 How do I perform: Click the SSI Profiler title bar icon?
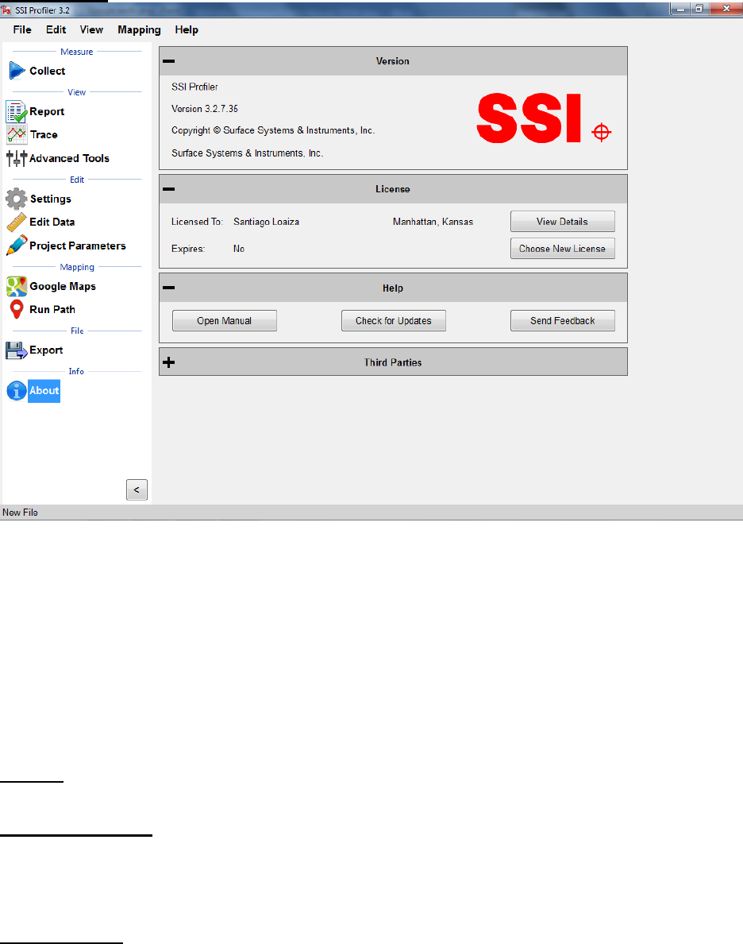click(x=6, y=10)
